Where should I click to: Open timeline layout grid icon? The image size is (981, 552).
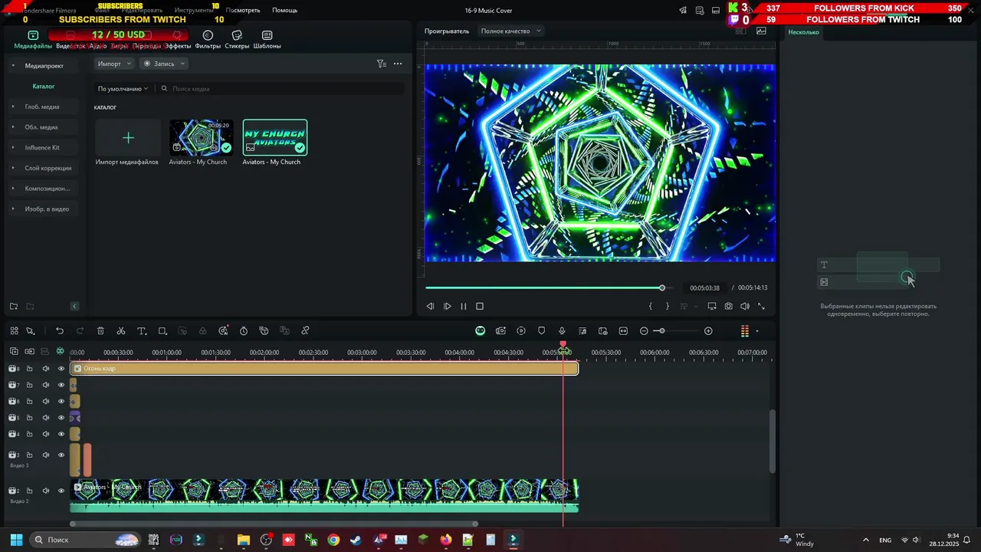(x=14, y=331)
